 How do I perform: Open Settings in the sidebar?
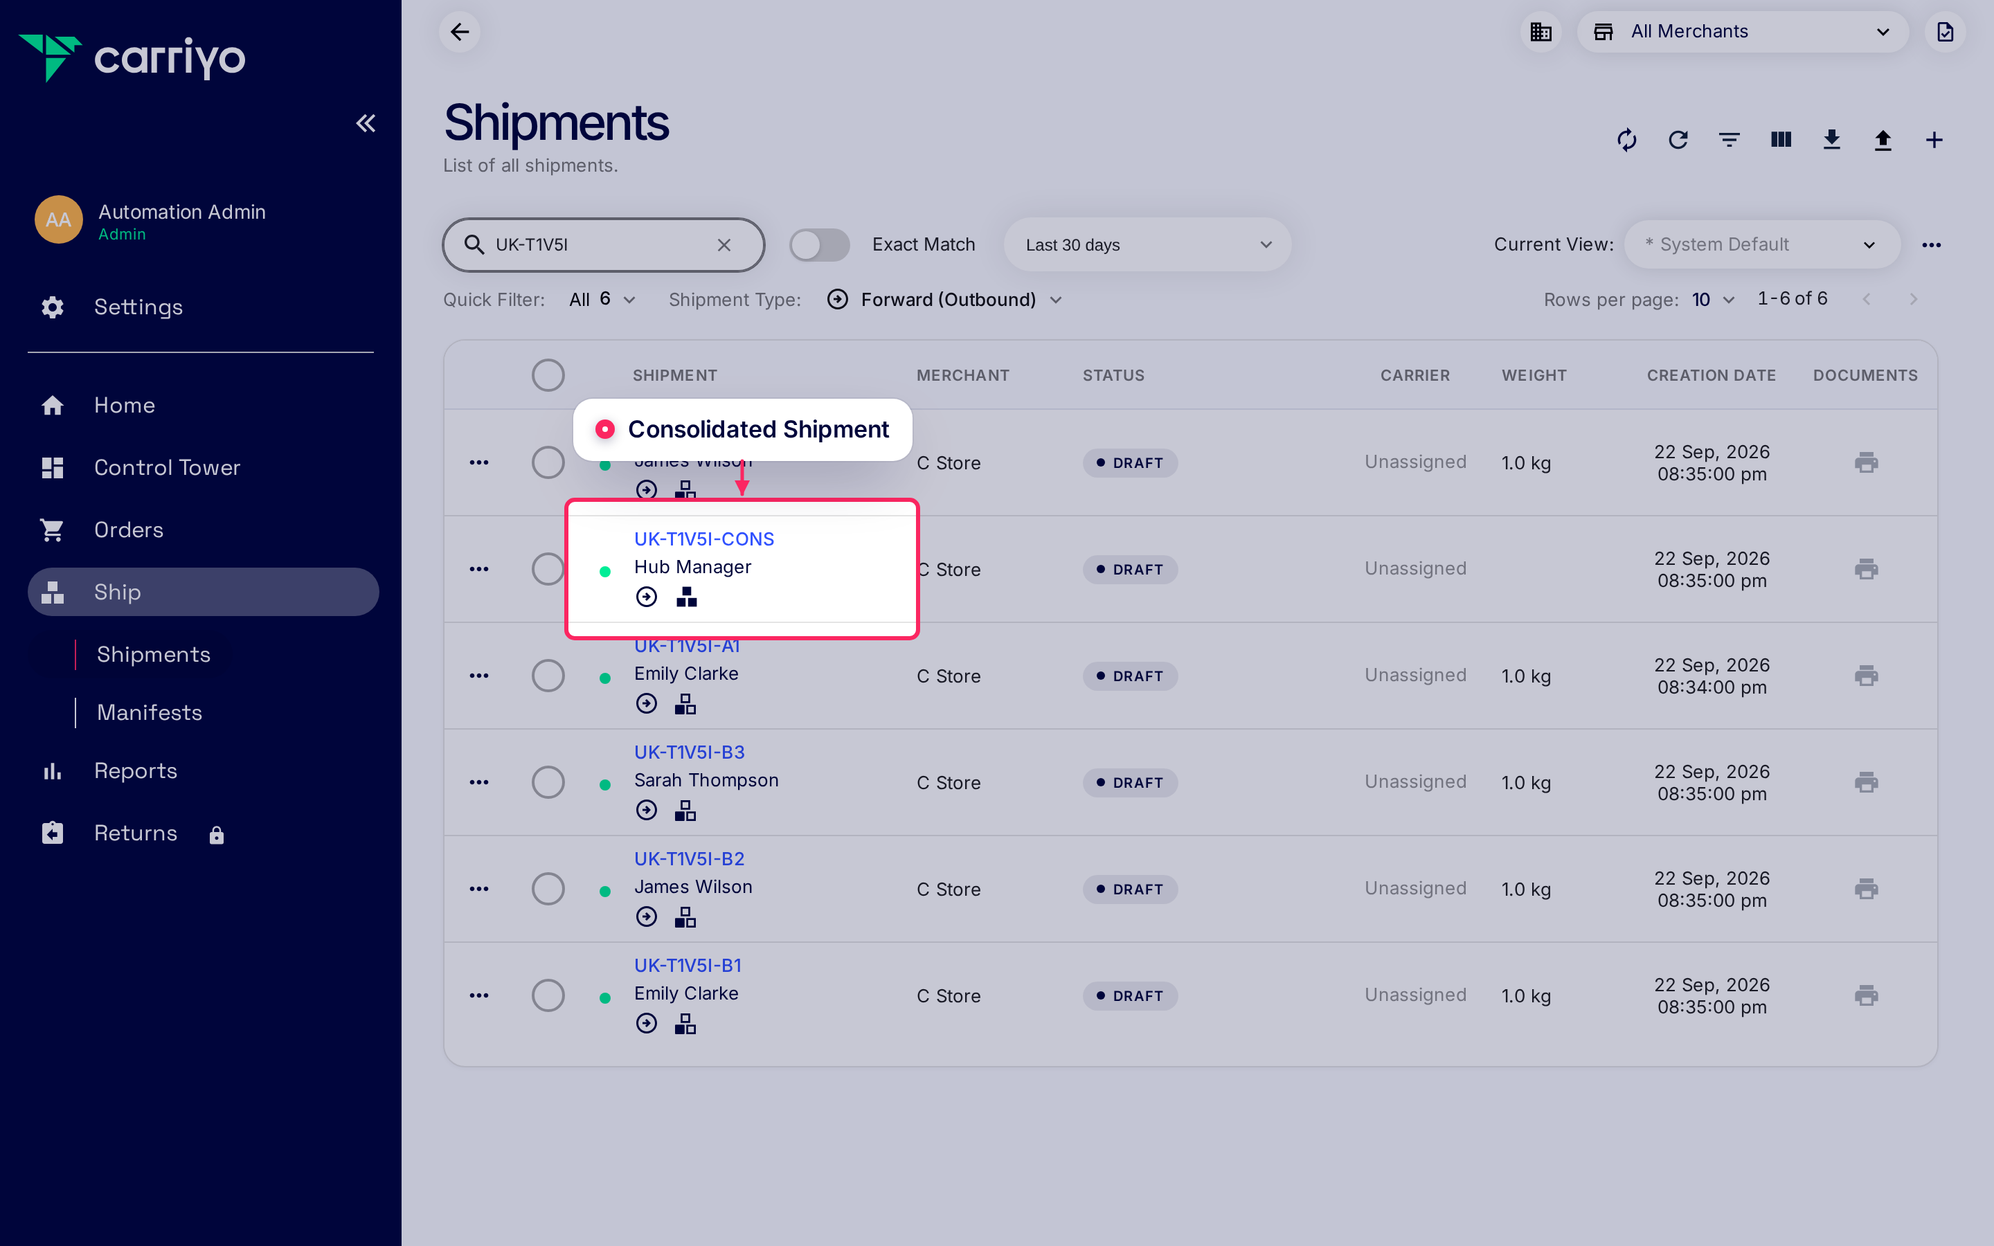138,307
